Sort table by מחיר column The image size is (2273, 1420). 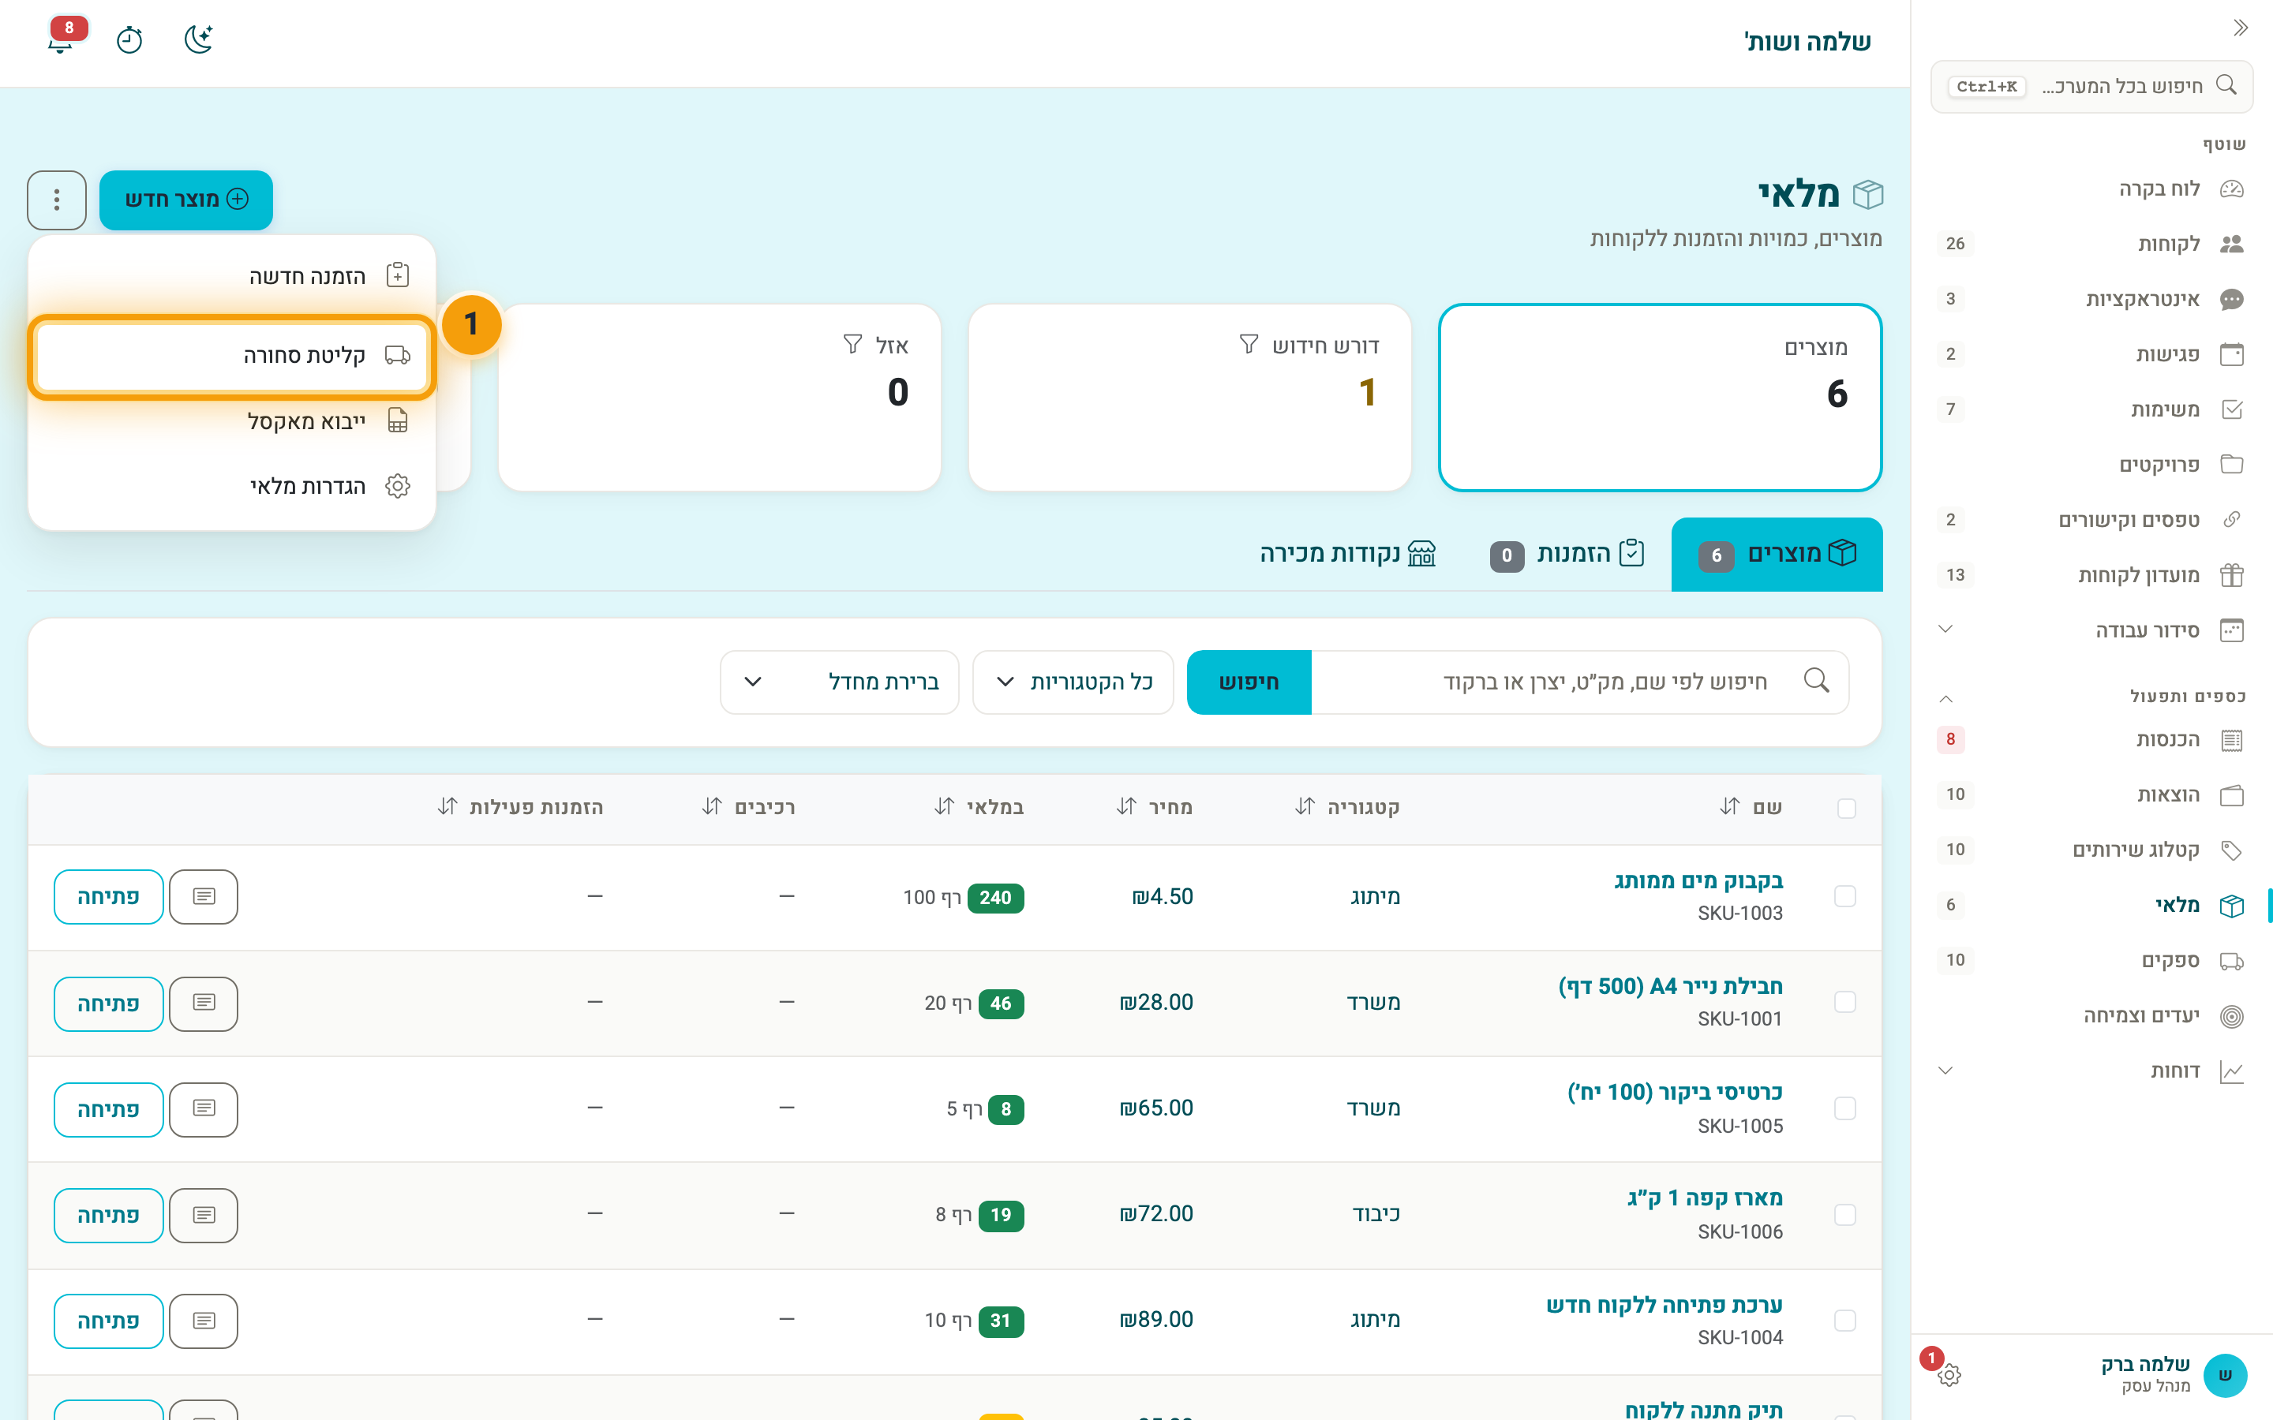1155,808
